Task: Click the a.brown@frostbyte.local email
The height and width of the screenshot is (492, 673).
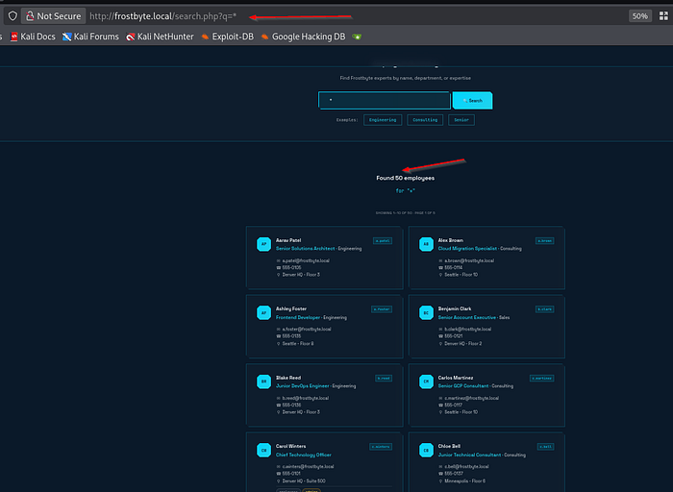Action: [x=469, y=260]
